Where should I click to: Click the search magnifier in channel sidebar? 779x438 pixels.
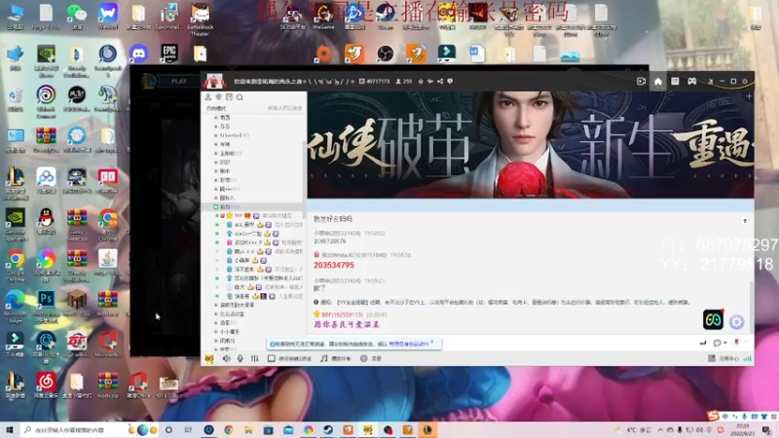pyautogui.click(x=240, y=97)
